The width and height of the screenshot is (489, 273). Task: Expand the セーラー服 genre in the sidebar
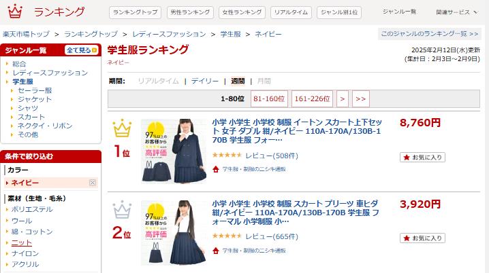click(x=35, y=90)
